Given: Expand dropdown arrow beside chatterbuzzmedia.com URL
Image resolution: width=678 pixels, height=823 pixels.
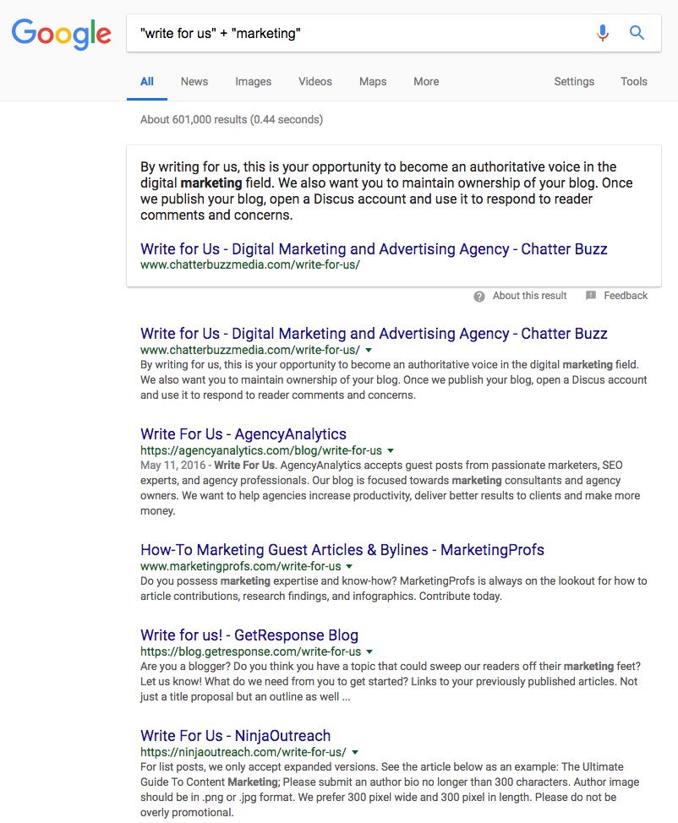Looking at the screenshot, I should tap(369, 350).
